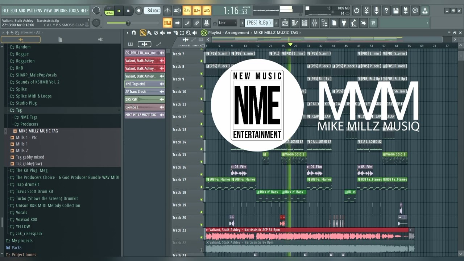Screen dimensions: 464x261
Task: Mute Track 17 with its green light
Action: tap(202, 187)
